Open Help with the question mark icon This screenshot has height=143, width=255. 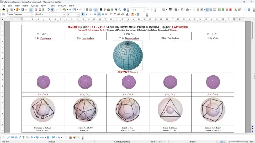click(x=124, y=10)
